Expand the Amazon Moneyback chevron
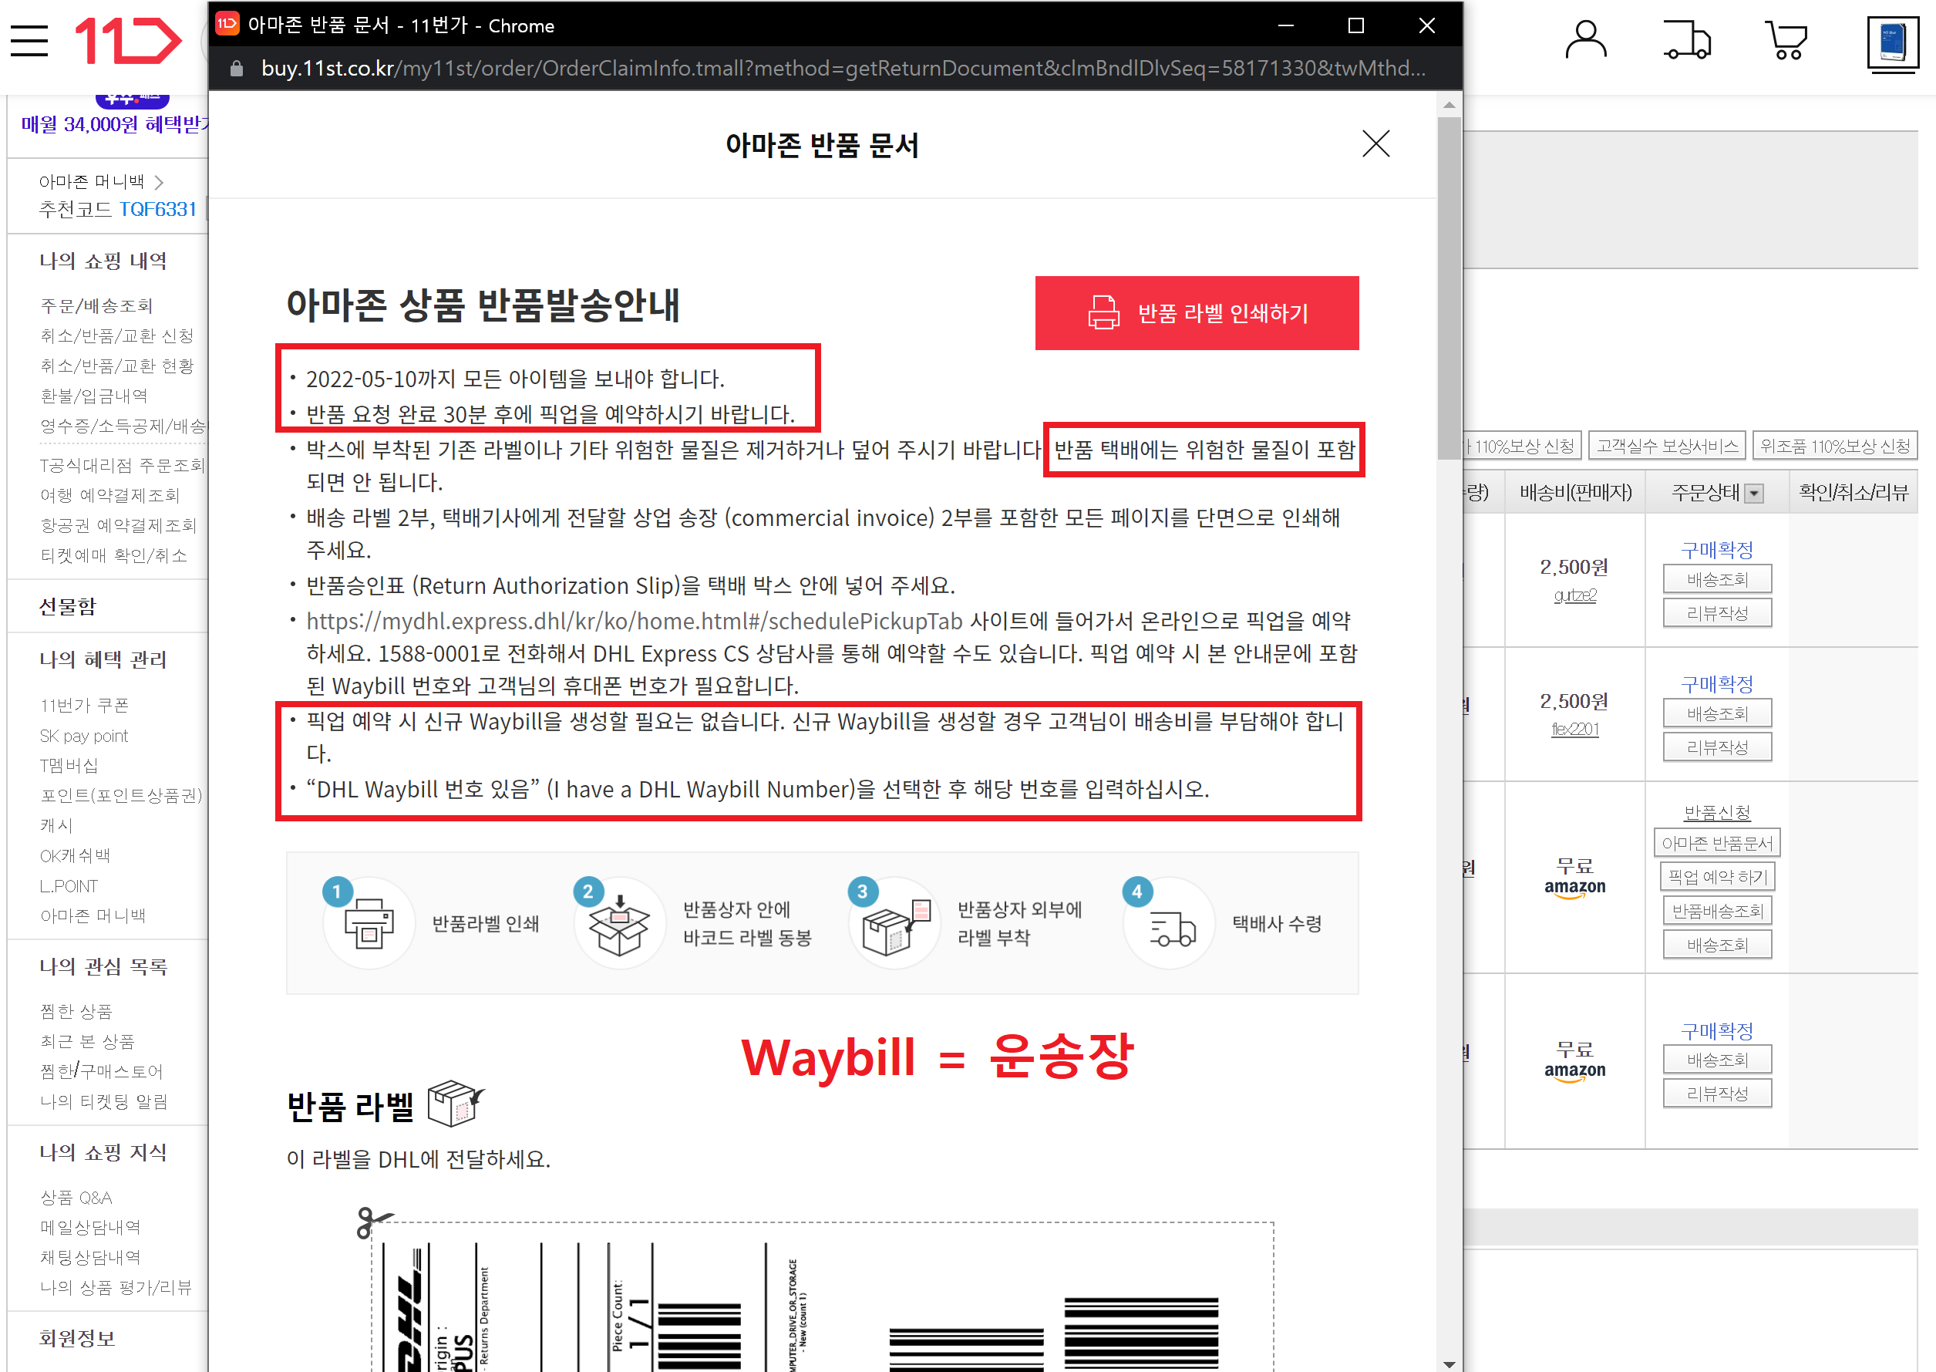Image resolution: width=1936 pixels, height=1372 pixels. pyautogui.click(x=159, y=182)
